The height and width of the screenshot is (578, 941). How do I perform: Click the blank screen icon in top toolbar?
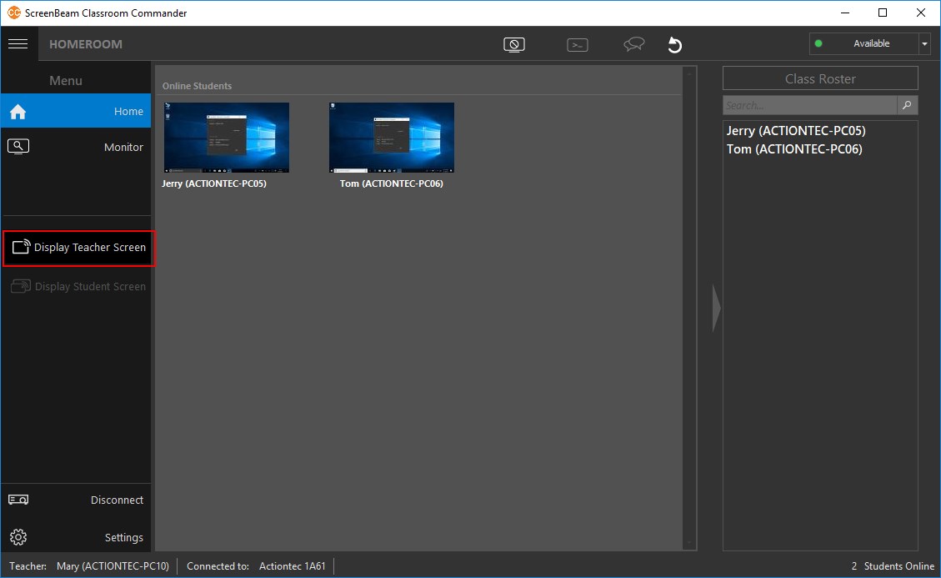click(514, 44)
